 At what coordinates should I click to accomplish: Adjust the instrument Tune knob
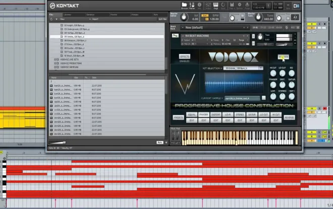[x=260, y=37]
